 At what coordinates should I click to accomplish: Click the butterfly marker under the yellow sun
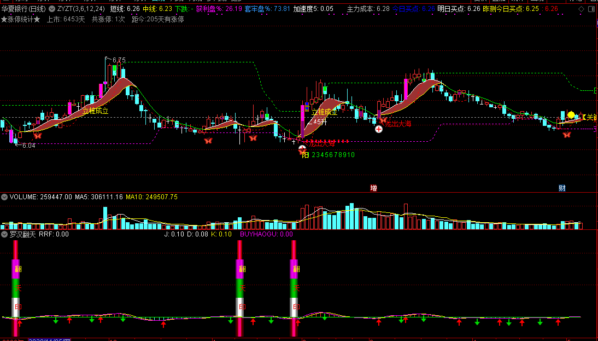tap(567, 135)
